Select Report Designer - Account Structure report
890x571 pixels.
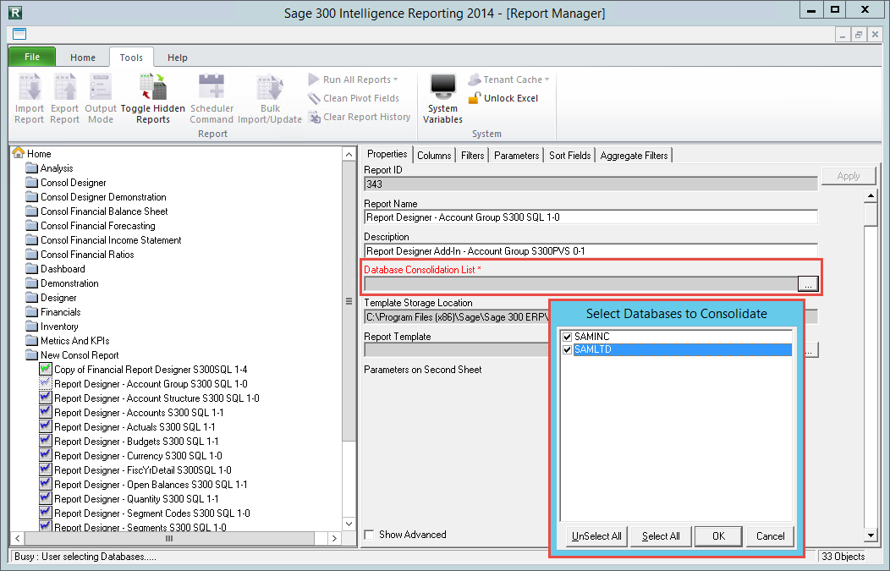coord(150,398)
